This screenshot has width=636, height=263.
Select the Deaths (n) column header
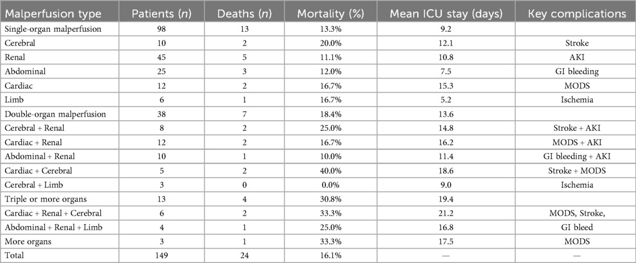coord(245,13)
